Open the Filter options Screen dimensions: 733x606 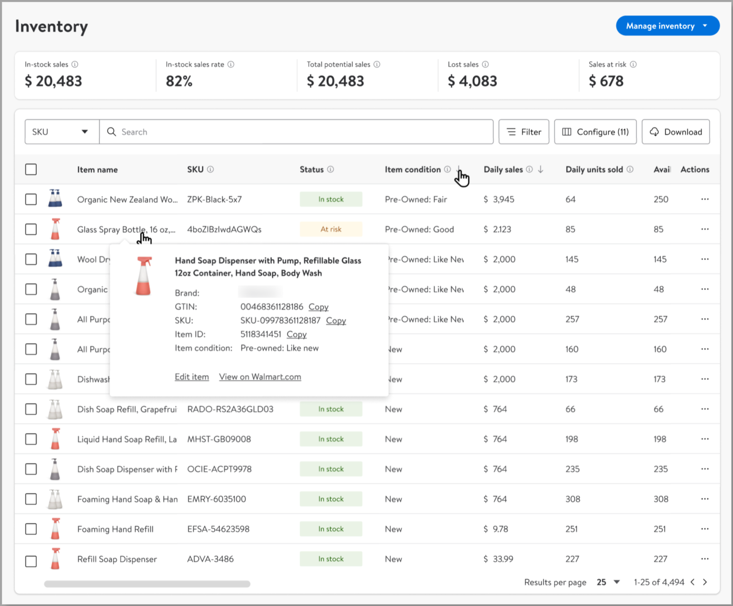[x=523, y=132]
